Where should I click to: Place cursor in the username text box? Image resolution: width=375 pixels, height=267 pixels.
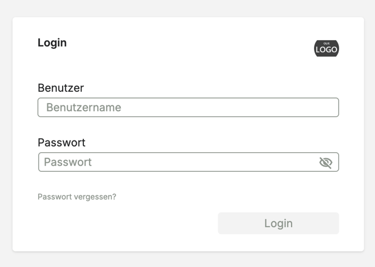click(x=188, y=107)
